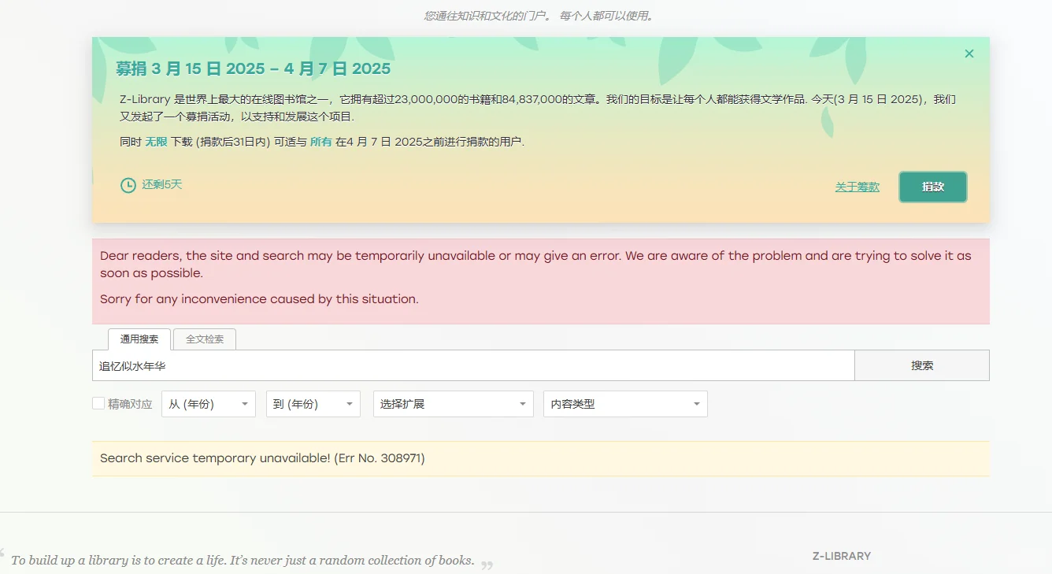
Task: Open the 从 (年份) dropdown
Action: (x=209, y=404)
